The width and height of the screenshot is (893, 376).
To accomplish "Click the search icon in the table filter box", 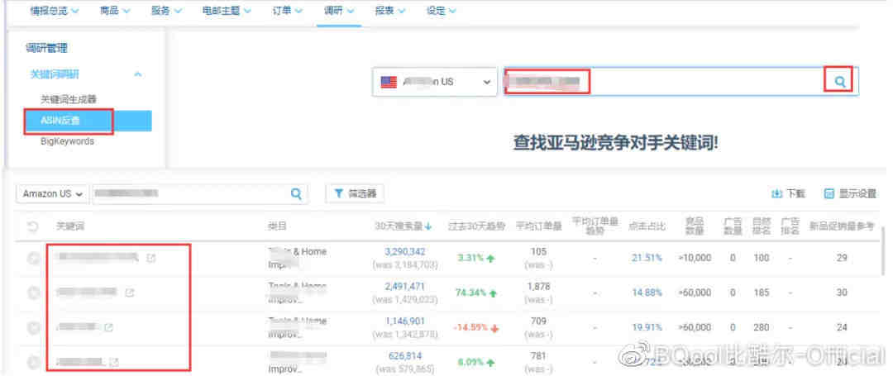I will coord(296,194).
